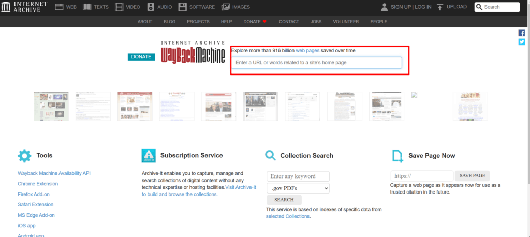This screenshot has height=237, width=530.
Task: Open the Safari Extension link
Action: [36, 204]
